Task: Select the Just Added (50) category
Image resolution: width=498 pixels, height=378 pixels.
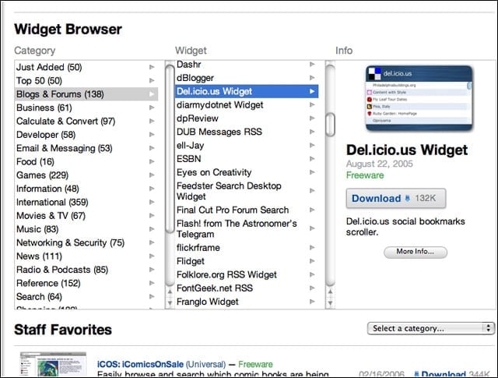Action: click(86, 67)
